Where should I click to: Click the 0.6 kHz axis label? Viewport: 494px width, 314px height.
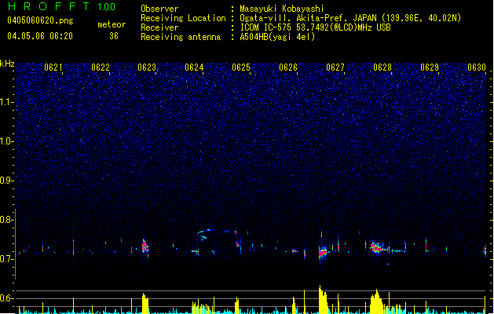7,298
